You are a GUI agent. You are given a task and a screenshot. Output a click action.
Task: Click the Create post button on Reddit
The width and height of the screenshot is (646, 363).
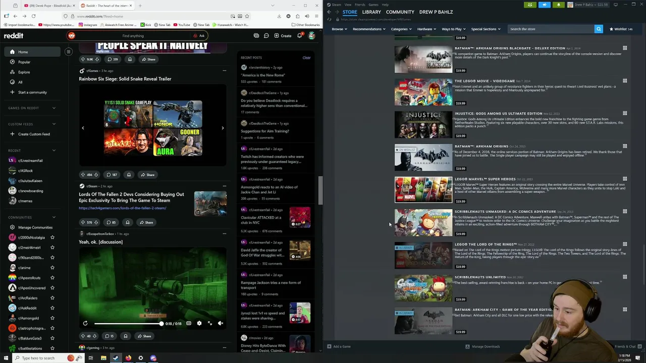pos(283,36)
